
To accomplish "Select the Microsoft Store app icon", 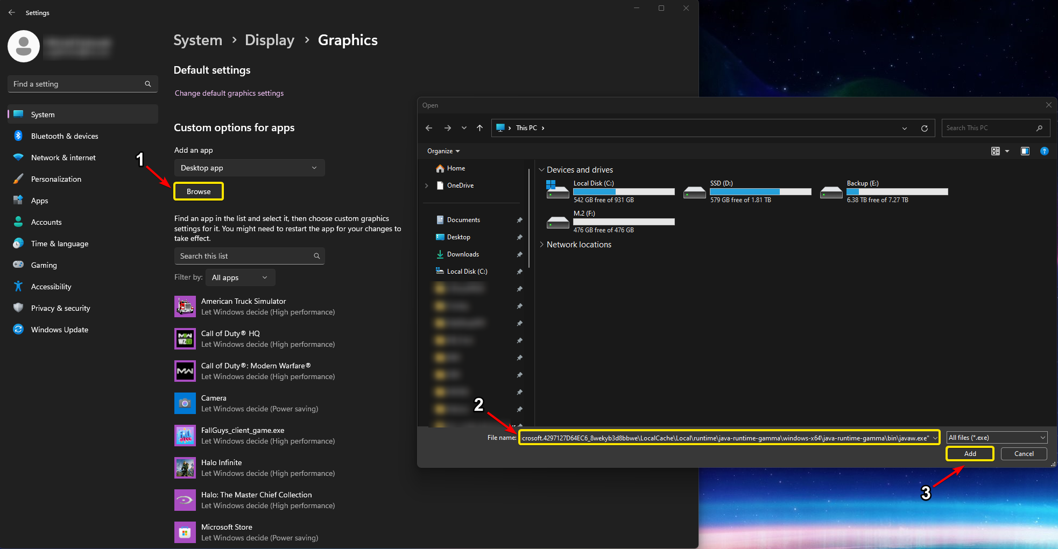I will (x=185, y=532).
